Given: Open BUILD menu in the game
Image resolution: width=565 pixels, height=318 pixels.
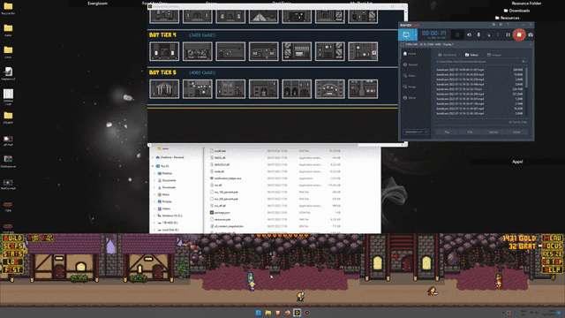Looking at the screenshot, I should [12, 238].
